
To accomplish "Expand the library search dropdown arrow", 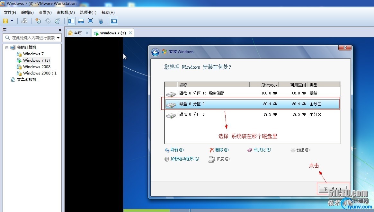I will click(58, 38).
